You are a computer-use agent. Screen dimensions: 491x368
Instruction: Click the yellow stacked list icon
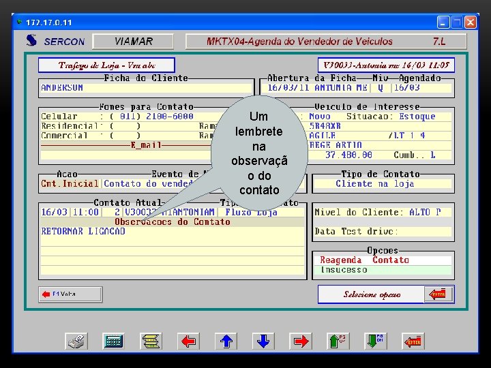151,341
